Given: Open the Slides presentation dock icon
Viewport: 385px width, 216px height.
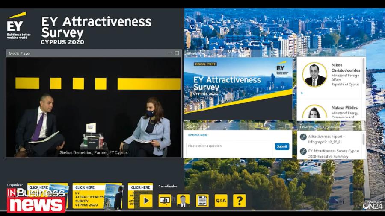Looking at the screenshot, I should point(165,200).
